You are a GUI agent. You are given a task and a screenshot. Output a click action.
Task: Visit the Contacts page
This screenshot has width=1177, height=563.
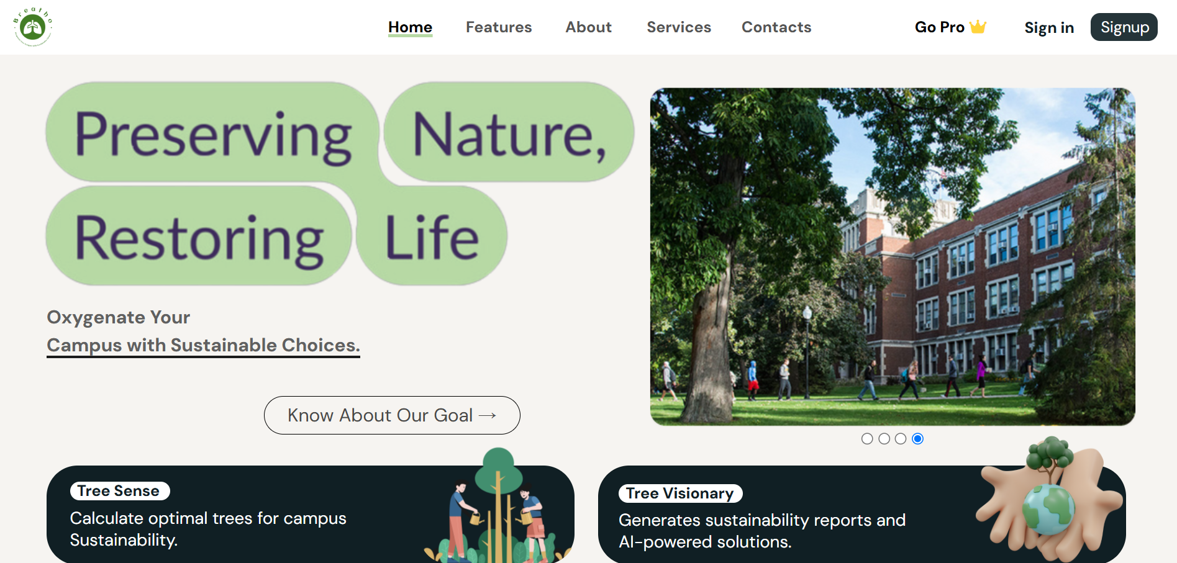(x=776, y=27)
